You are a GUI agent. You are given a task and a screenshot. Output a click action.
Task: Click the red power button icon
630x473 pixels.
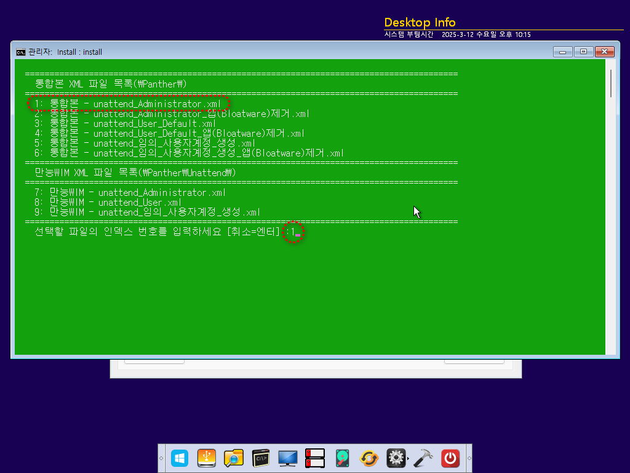pyautogui.click(x=450, y=458)
